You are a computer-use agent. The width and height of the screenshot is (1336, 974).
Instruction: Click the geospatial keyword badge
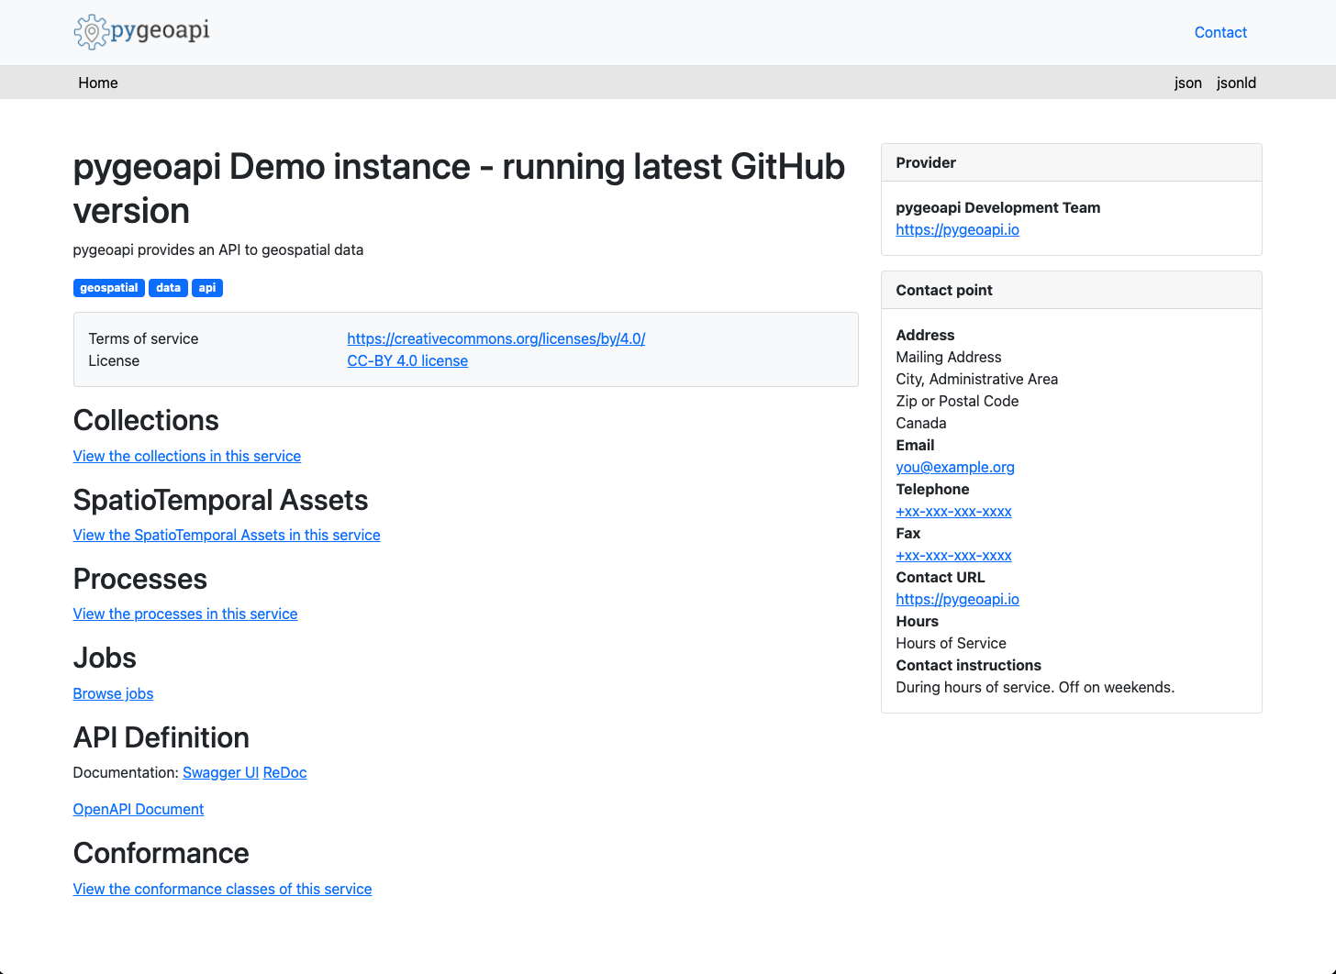108,288
